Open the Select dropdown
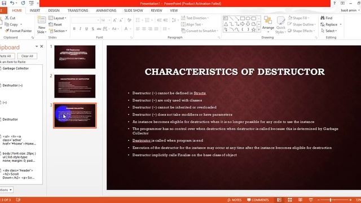Image resolution: width=361 pixels, height=203 pixels. pos(329,30)
